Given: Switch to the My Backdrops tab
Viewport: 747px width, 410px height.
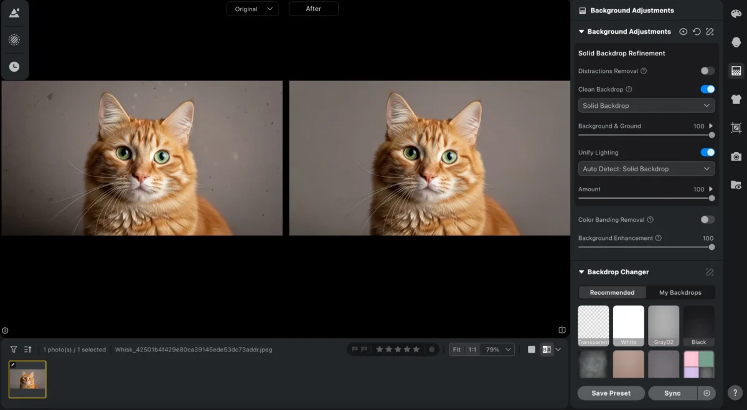Looking at the screenshot, I should tap(681, 292).
